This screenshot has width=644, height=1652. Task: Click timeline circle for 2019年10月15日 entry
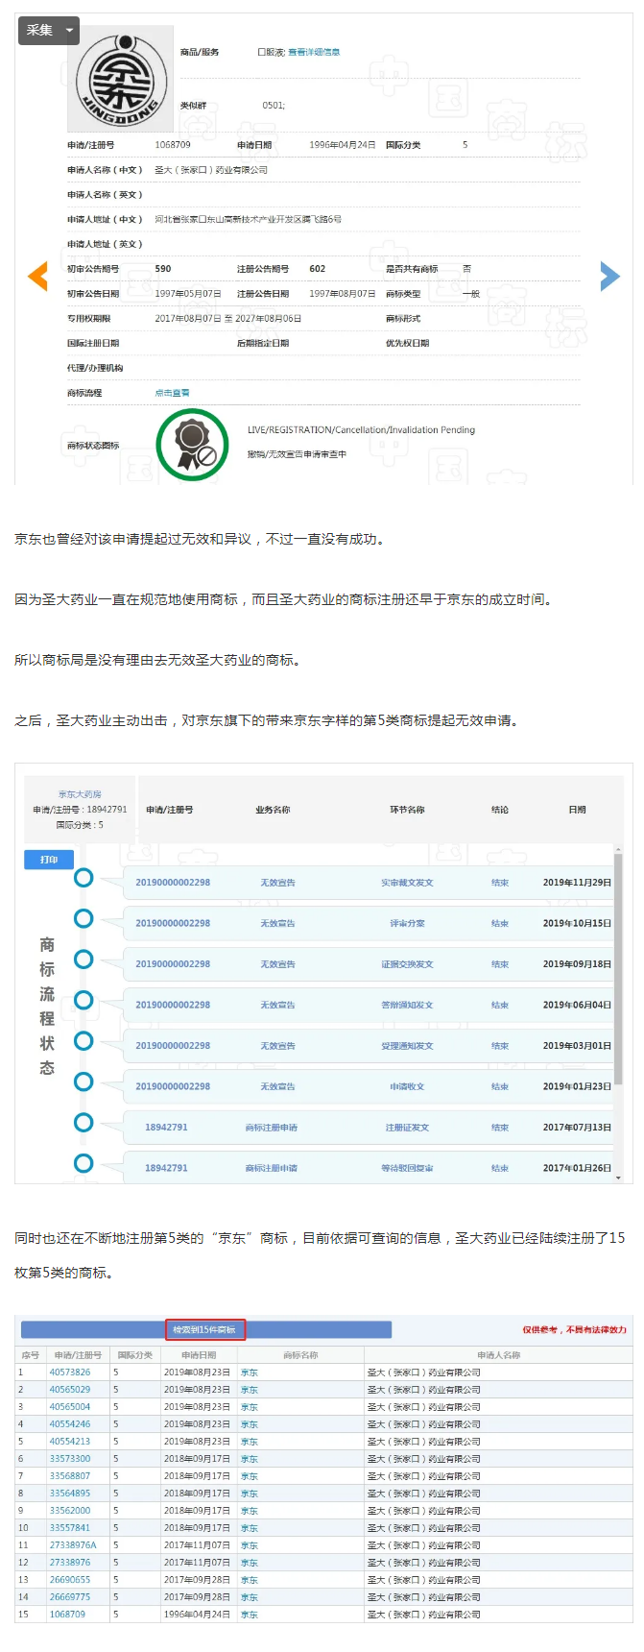pos(83,918)
